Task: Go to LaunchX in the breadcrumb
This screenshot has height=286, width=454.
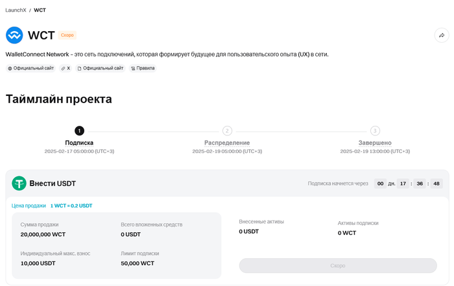Action: click(16, 10)
